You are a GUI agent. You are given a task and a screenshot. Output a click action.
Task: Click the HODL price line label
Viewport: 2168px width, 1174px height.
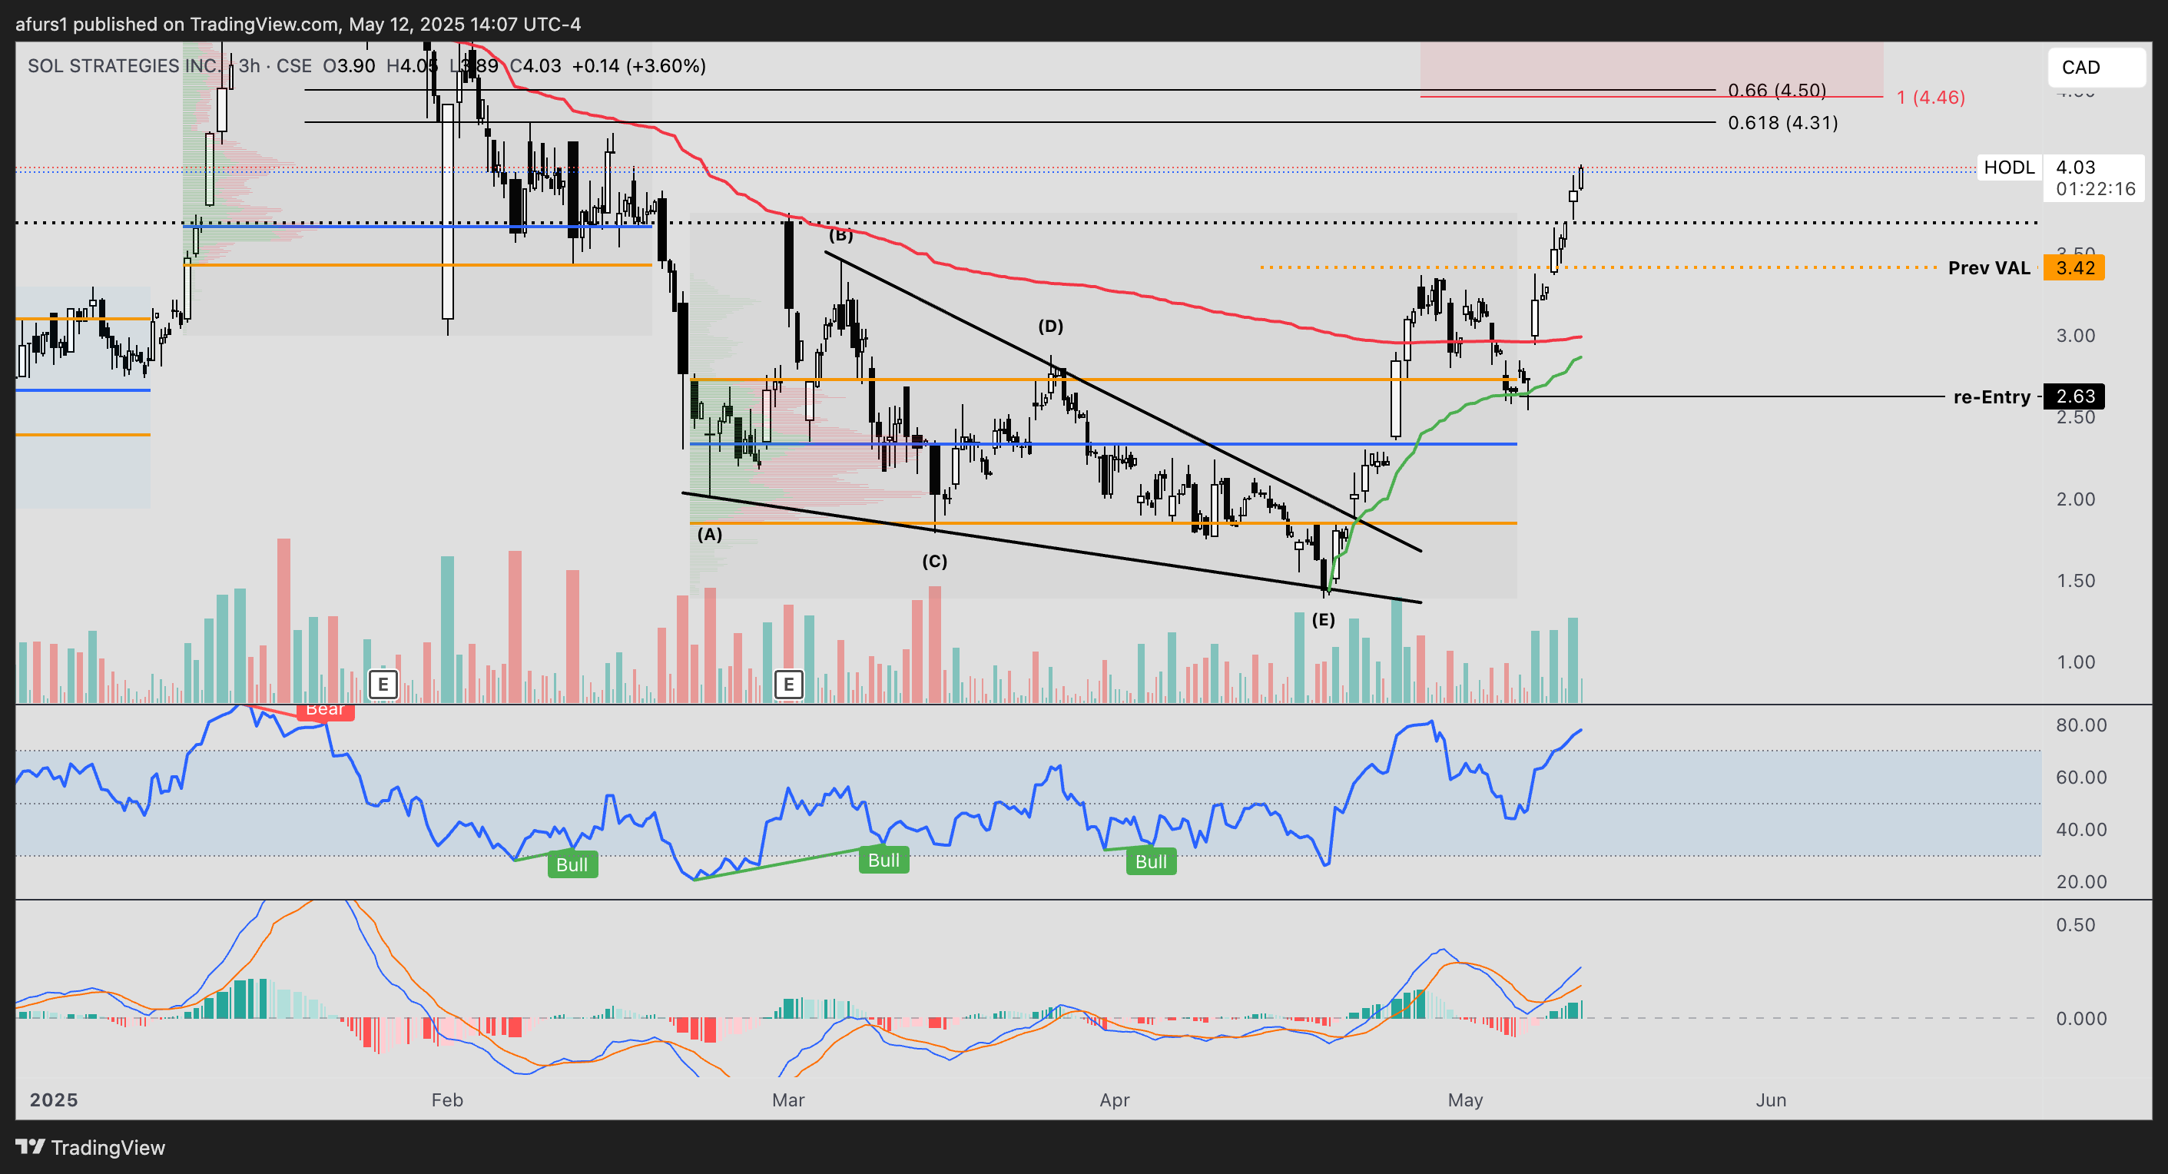[2009, 167]
